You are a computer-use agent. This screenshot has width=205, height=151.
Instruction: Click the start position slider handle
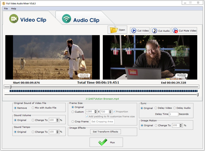11,87
